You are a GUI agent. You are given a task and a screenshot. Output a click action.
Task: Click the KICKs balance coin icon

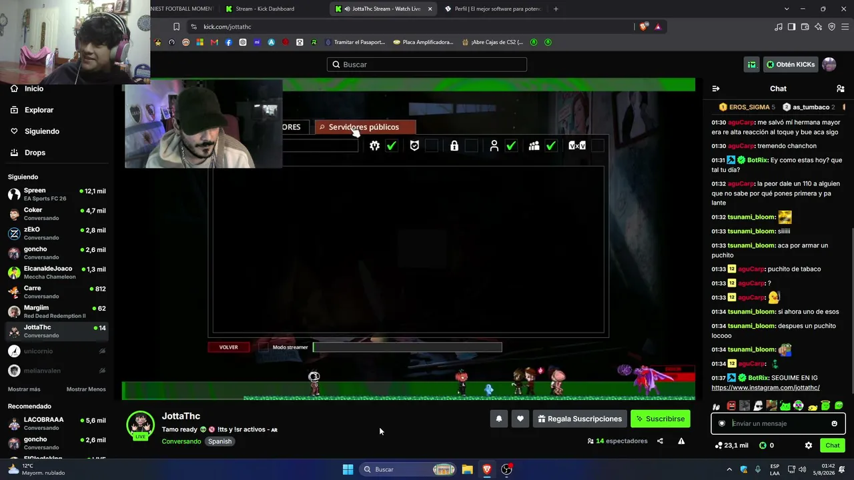pyautogui.click(x=763, y=445)
